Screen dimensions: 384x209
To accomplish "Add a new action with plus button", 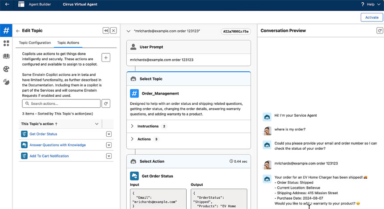I will (106, 57).
